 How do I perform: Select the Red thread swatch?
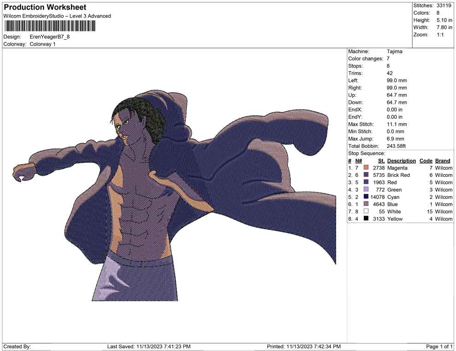click(x=365, y=182)
